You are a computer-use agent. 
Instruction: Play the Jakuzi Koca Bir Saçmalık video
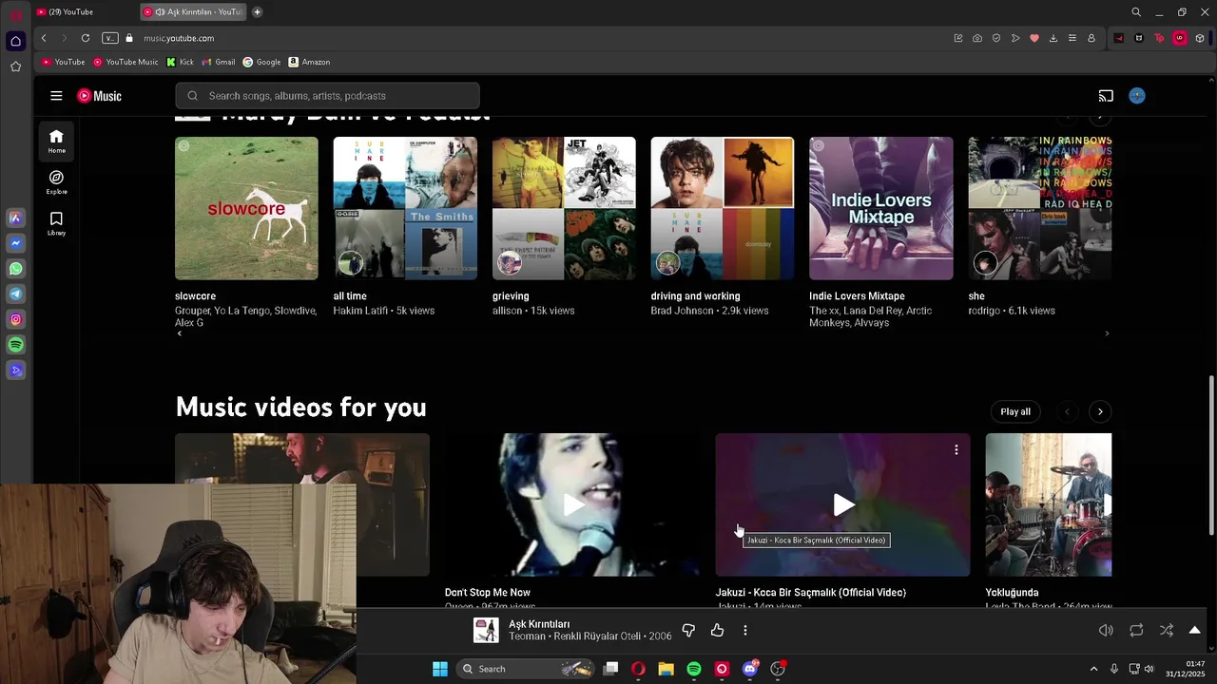click(x=843, y=504)
